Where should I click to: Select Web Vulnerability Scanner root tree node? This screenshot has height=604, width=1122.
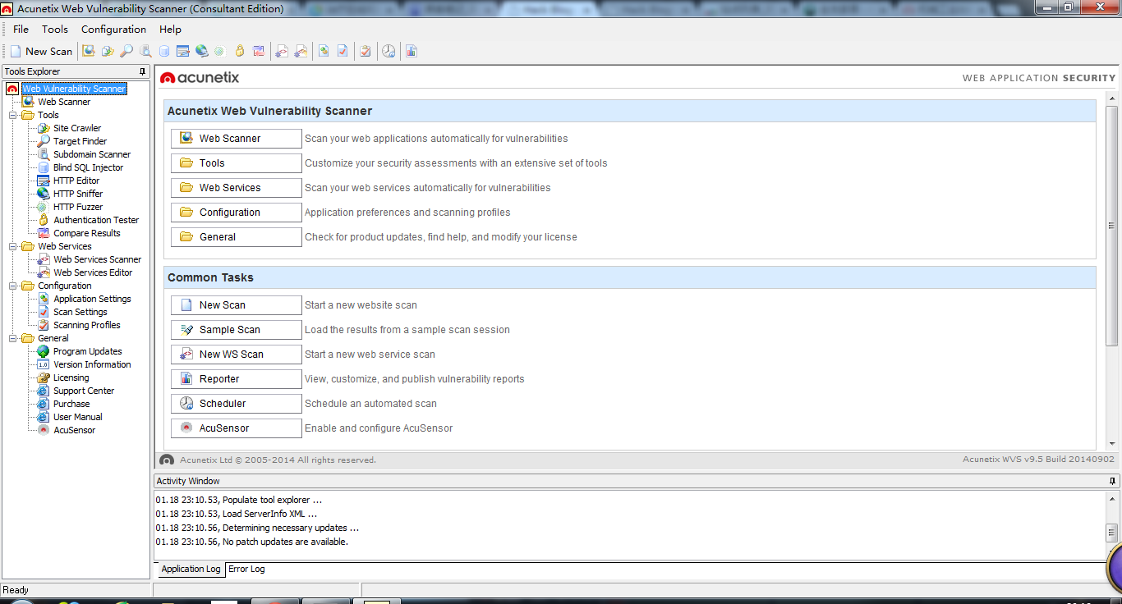pos(74,89)
